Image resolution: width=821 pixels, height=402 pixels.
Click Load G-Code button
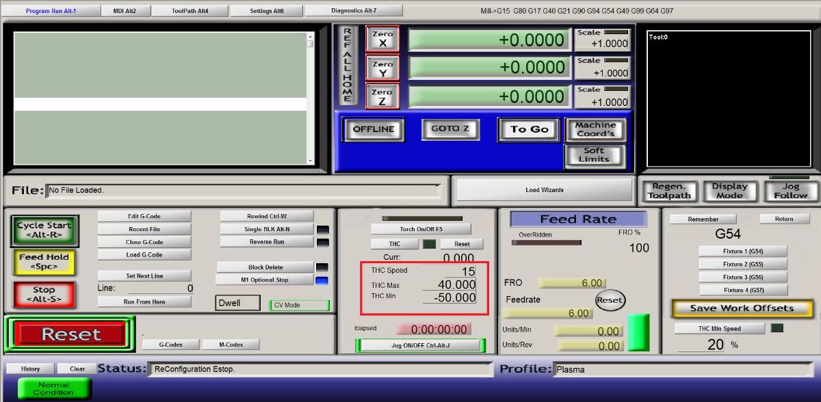[144, 255]
